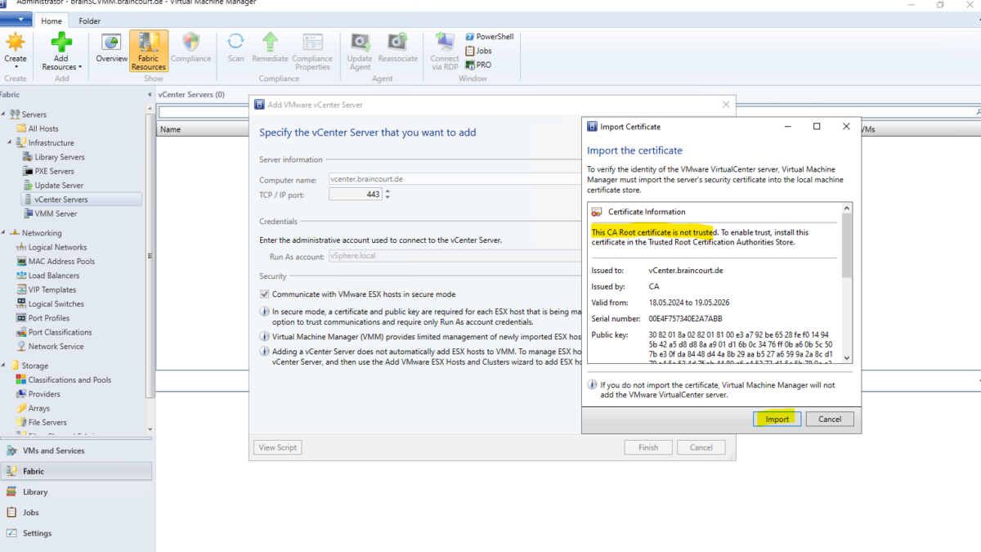The height and width of the screenshot is (552, 981).
Task: Click the Update Agent icon
Action: click(x=360, y=49)
